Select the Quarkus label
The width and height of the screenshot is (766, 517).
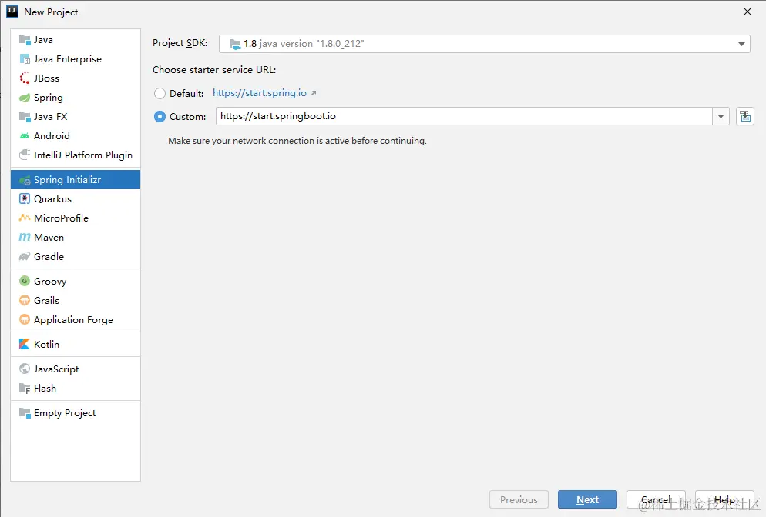click(x=52, y=199)
